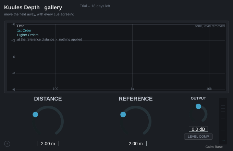Click the gallery preset name
The image size is (233, 151).
click(53, 8)
